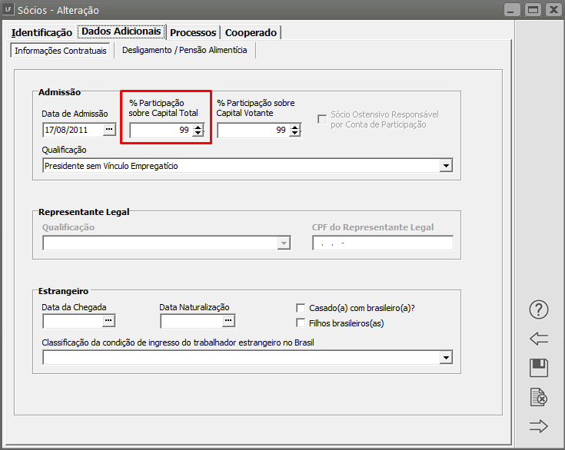Focus % Participação sobre Capital Total field
This screenshot has width=565, height=450.
(x=159, y=131)
